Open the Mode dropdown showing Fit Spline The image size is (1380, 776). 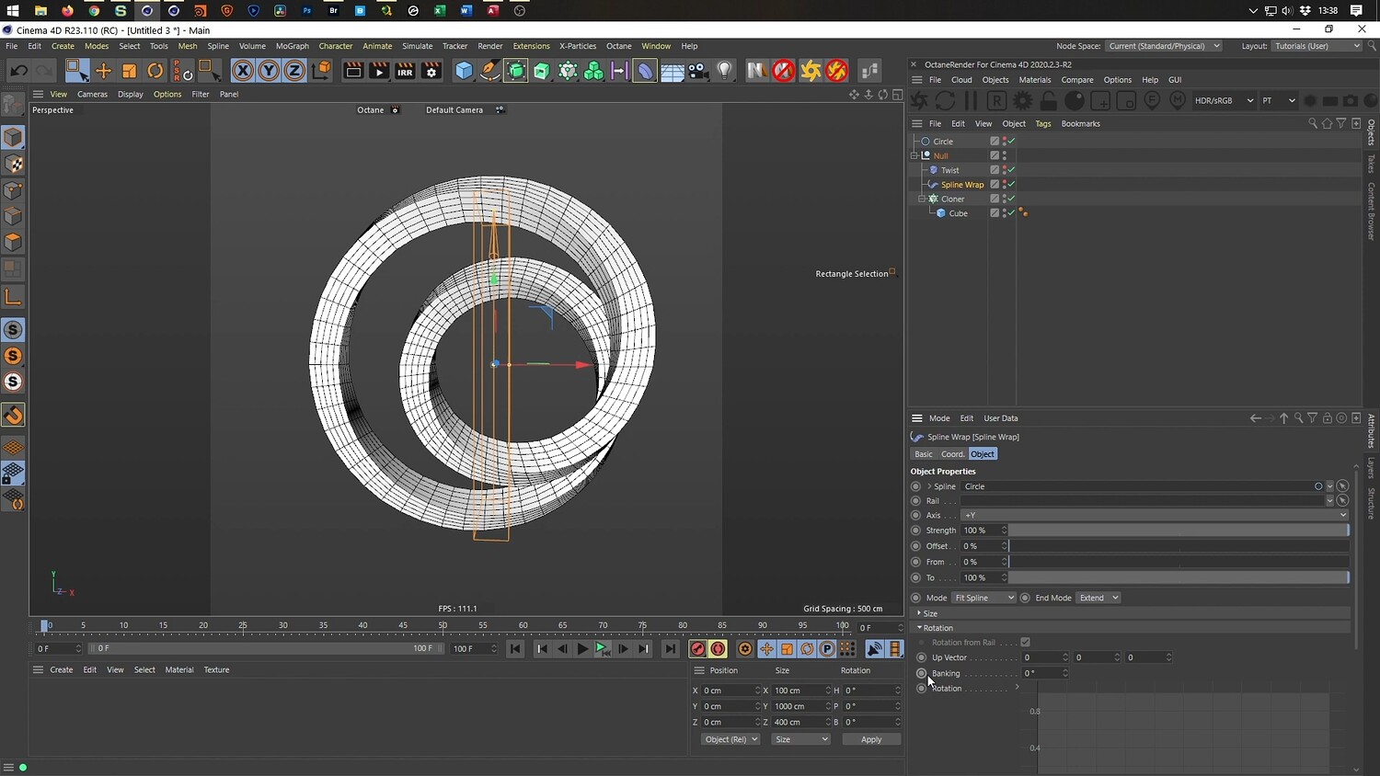click(x=983, y=598)
